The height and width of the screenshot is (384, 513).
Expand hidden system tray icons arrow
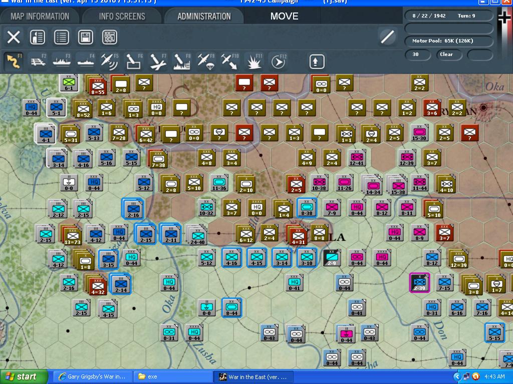[457, 377]
